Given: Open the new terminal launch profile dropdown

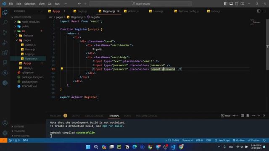Looking at the screenshot, I should (237, 116).
